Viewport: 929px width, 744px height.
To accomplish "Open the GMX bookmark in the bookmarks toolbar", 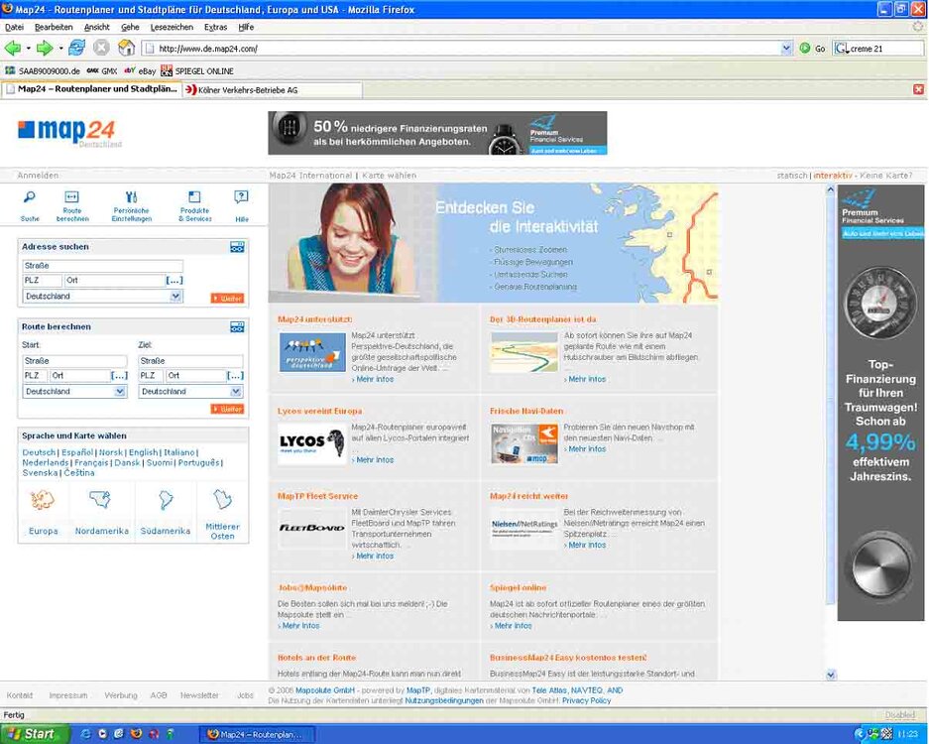I will point(102,71).
